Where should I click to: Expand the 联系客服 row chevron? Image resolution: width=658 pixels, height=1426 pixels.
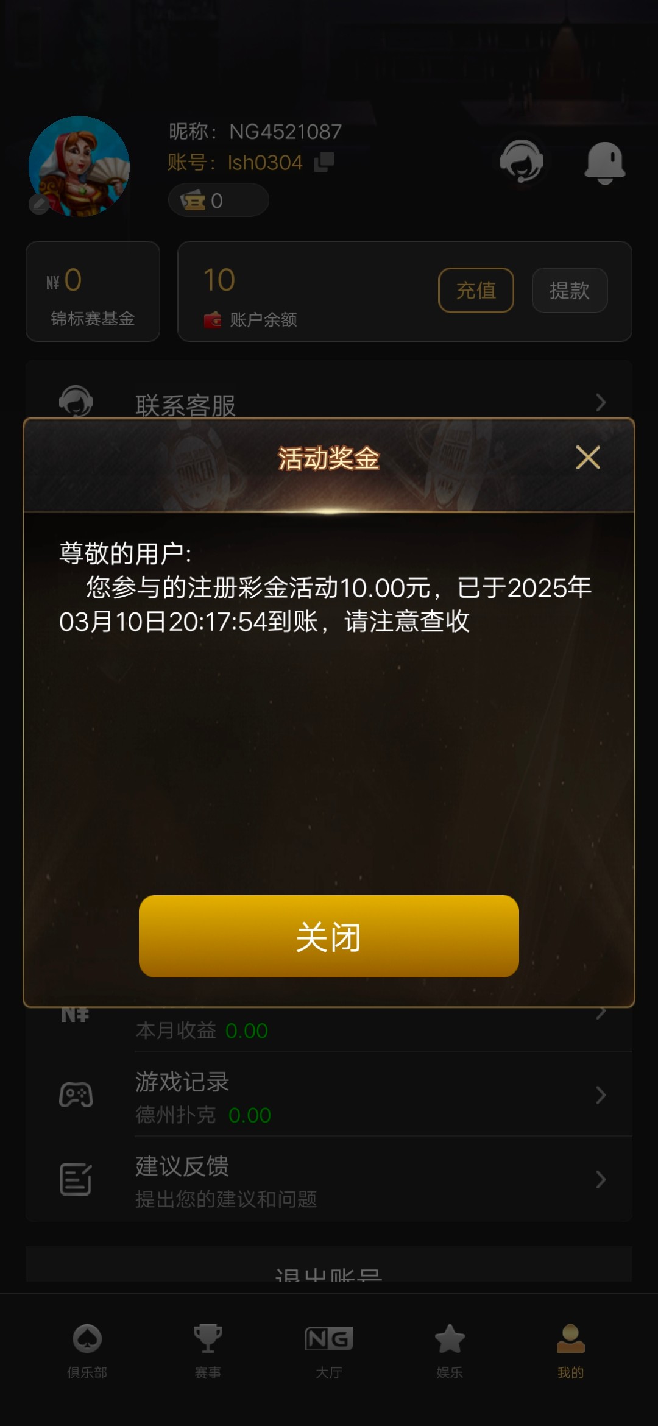601,402
